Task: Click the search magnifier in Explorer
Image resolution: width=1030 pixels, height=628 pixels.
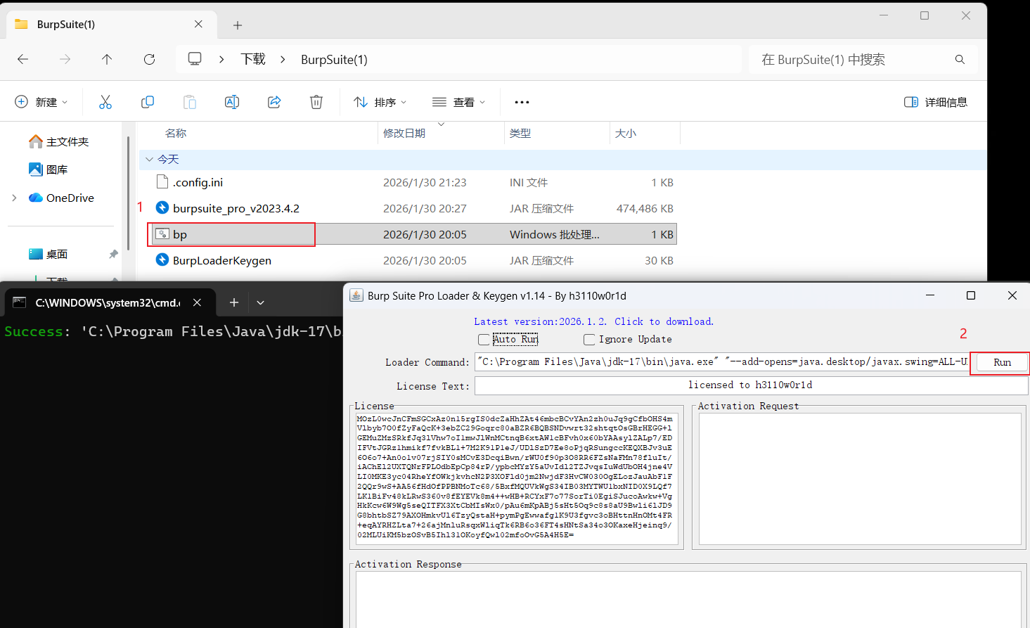Action: click(960, 60)
